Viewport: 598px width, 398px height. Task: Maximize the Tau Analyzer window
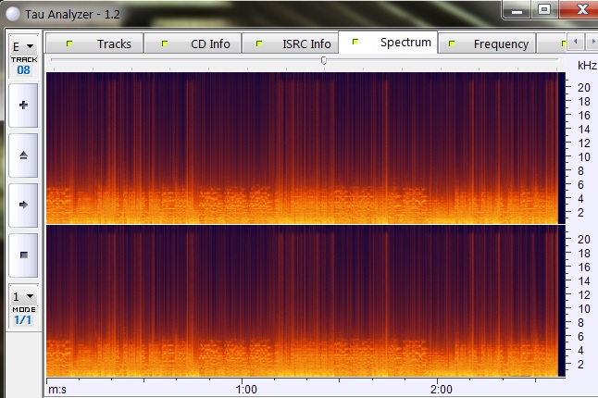click(x=543, y=9)
